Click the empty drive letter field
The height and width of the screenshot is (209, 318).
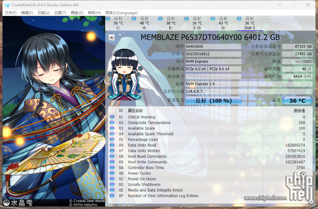(214, 76)
